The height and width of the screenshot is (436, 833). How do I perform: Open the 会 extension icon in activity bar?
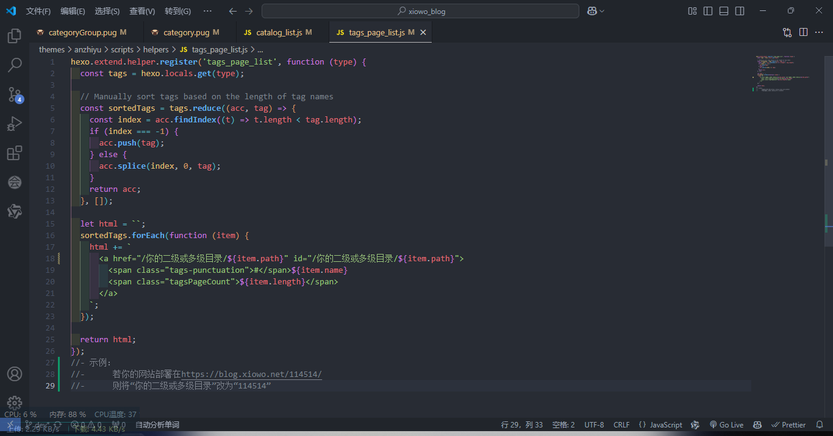click(15, 182)
